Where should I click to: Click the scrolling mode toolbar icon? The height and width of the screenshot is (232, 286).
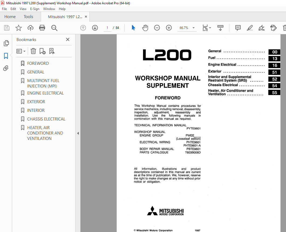tap(220, 28)
